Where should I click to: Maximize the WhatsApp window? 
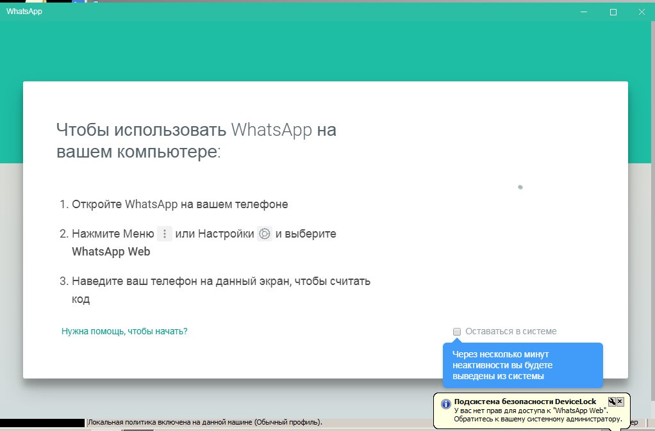tap(613, 12)
